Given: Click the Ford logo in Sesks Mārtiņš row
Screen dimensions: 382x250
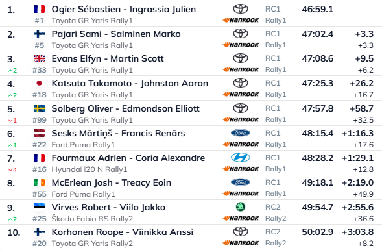Looking at the screenshot, I should pyautogui.click(x=241, y=133).
